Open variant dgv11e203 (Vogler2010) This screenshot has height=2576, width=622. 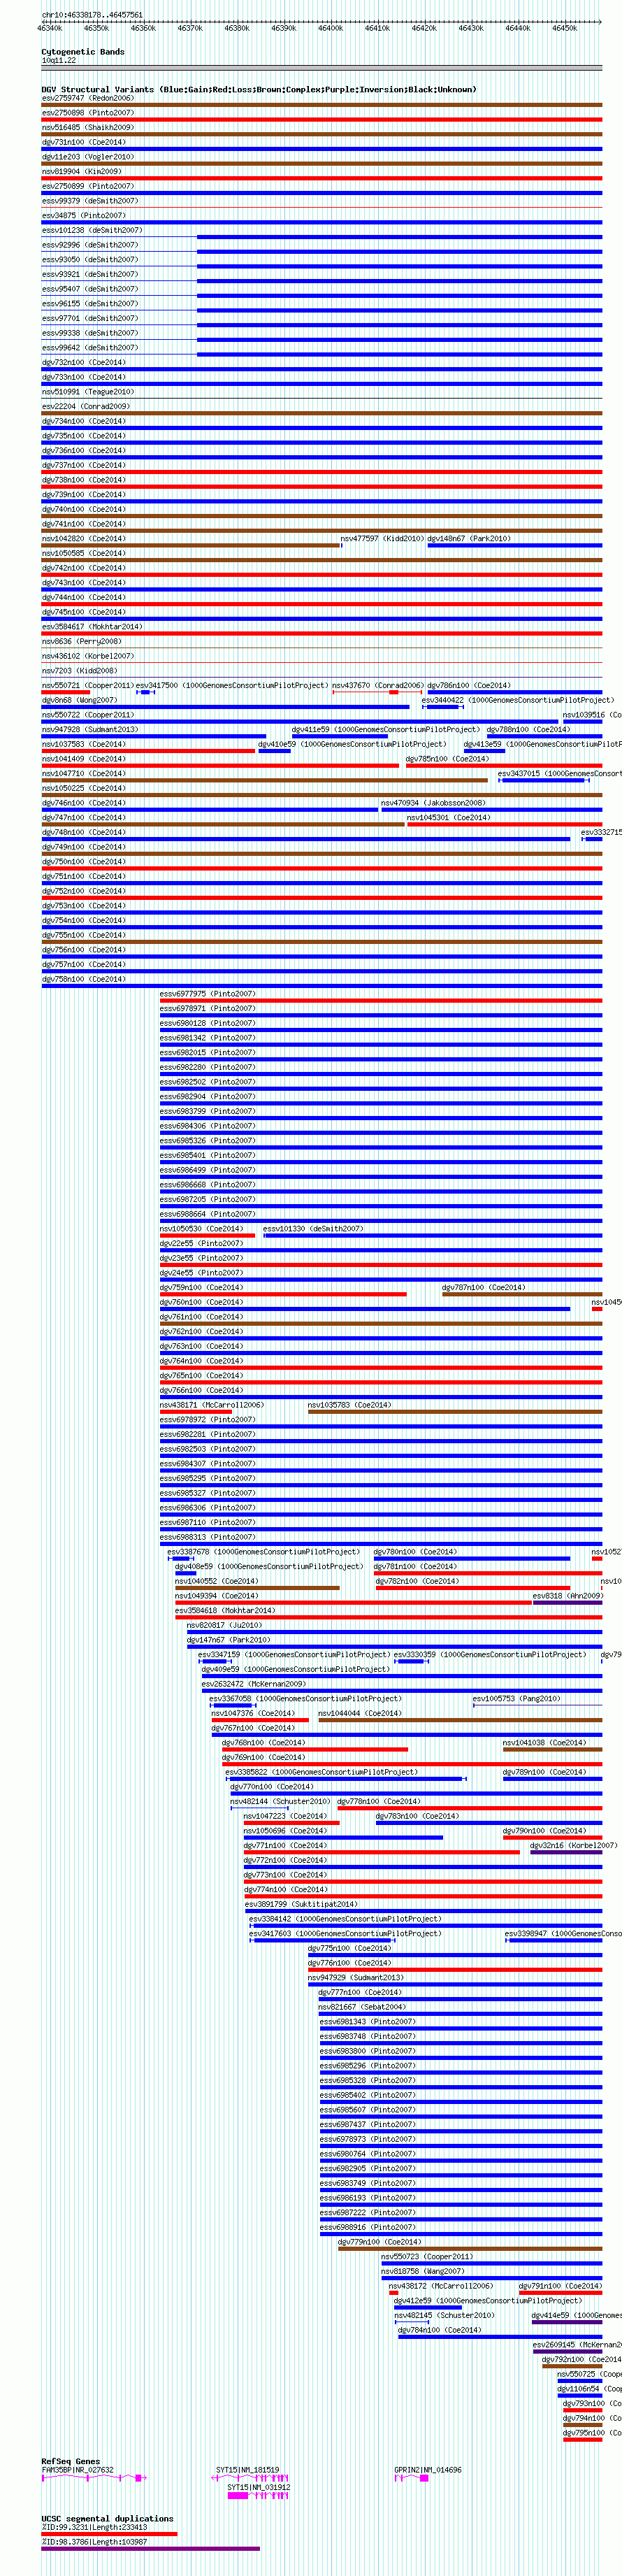tap(322, 163)
